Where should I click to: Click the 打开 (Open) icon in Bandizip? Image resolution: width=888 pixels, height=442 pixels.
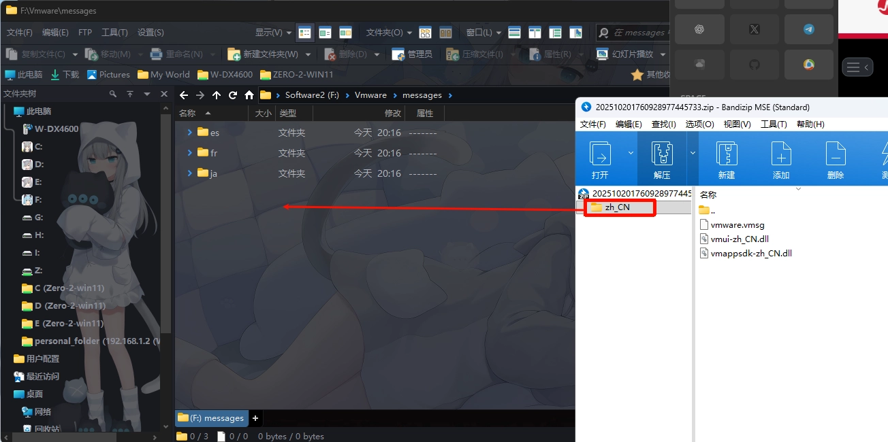click(600, 159)
